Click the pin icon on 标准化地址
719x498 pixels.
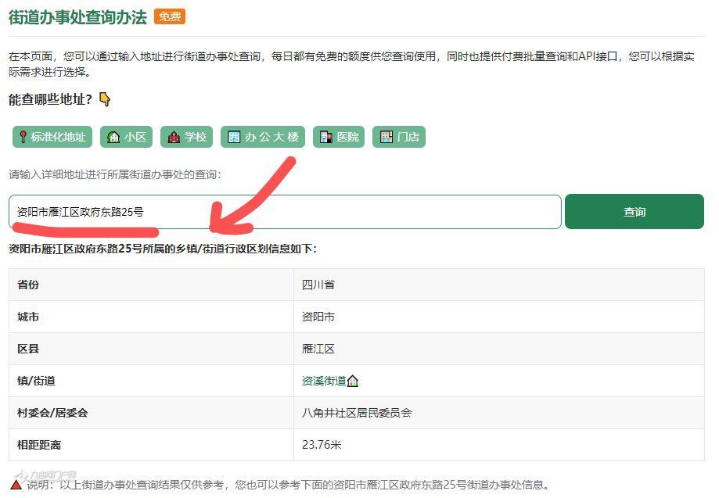(x=23, y=137)
